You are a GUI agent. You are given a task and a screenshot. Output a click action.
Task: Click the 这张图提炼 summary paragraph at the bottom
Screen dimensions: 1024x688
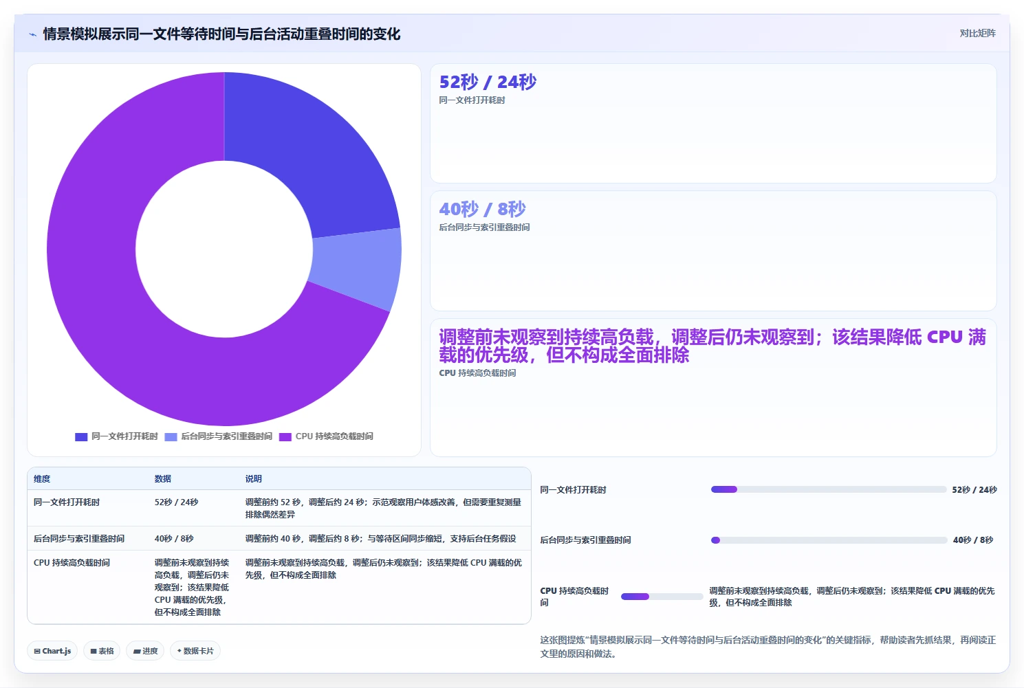pos(767,647)
